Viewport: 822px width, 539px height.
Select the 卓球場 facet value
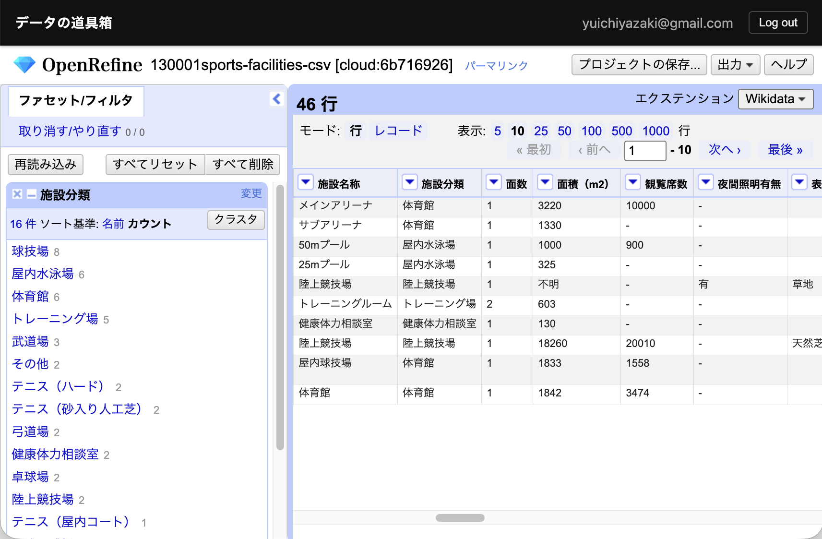[x=30, y=477]
